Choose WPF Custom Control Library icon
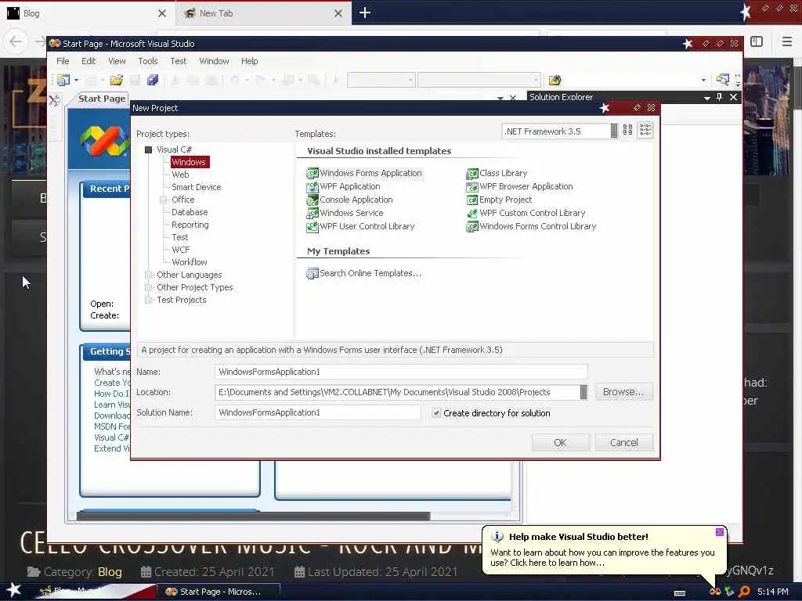 (471, 213)
